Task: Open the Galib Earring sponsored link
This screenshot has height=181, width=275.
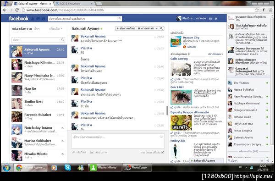Action: pos(179,59)
